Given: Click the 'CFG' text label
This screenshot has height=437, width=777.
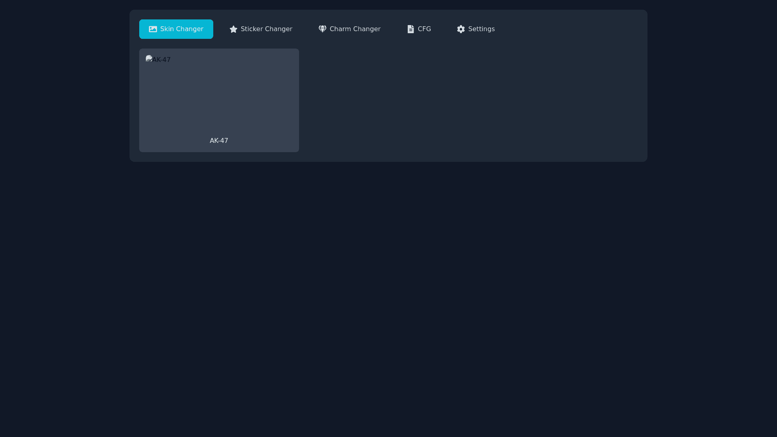Looking at the screenshot, I should [x=424, y=29].
